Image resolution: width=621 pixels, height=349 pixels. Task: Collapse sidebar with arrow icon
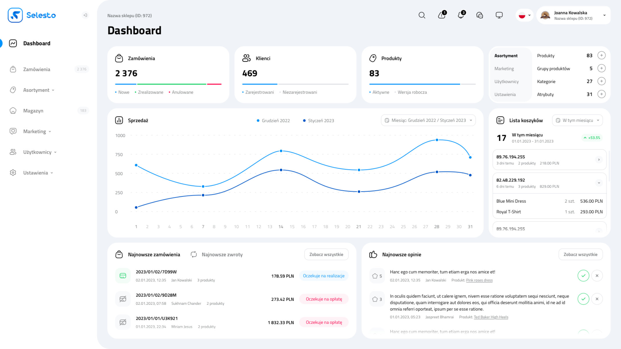tap(85, 15)
